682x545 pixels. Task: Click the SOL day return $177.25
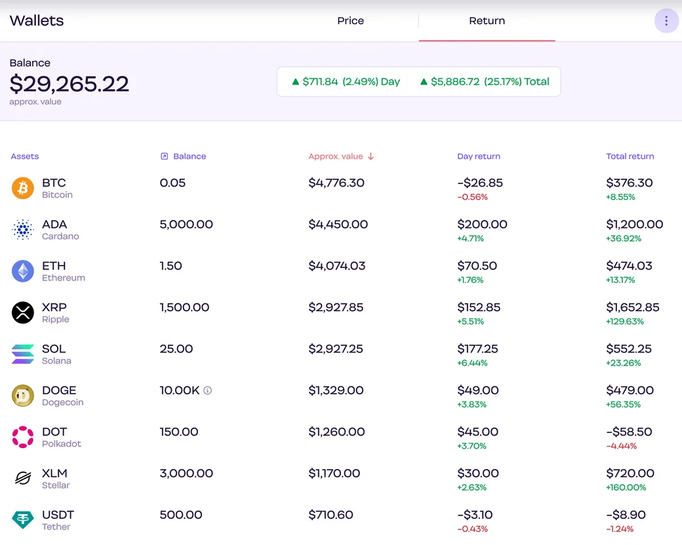[x=478, y=348]
